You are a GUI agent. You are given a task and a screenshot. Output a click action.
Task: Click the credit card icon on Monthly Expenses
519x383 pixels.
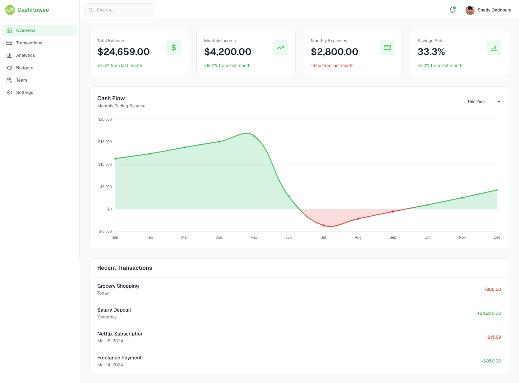pos(387,47)
